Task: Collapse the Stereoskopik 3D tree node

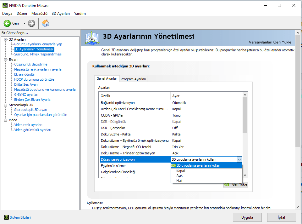Action: tap(6, 105)
